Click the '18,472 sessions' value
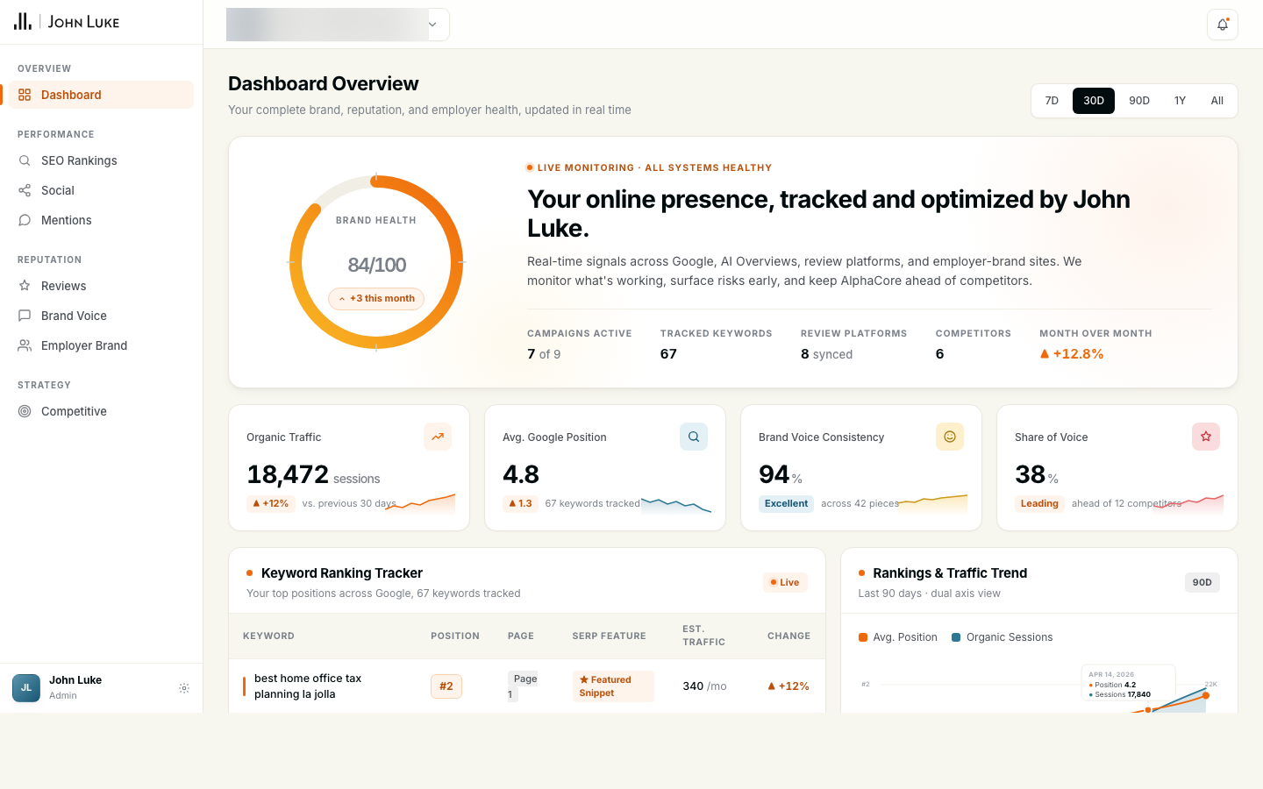The image size is (1263, 789). click(x=313, y=475)
